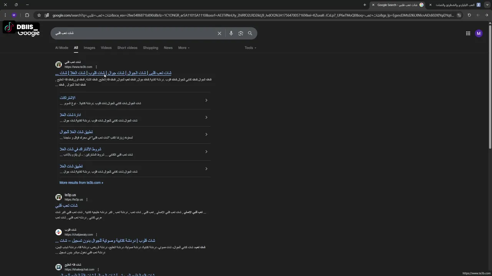492x276 pixels.
Task: Click the page vertical scrollbar
Action: pos(490,86)
